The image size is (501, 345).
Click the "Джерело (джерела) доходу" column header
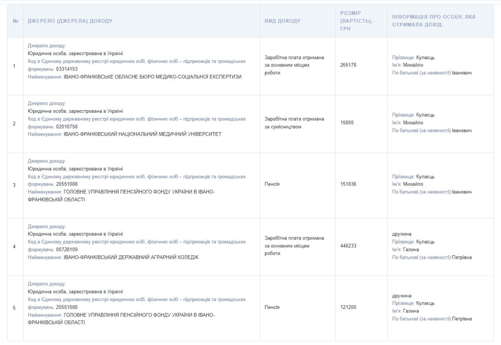[x=70, y=21]
